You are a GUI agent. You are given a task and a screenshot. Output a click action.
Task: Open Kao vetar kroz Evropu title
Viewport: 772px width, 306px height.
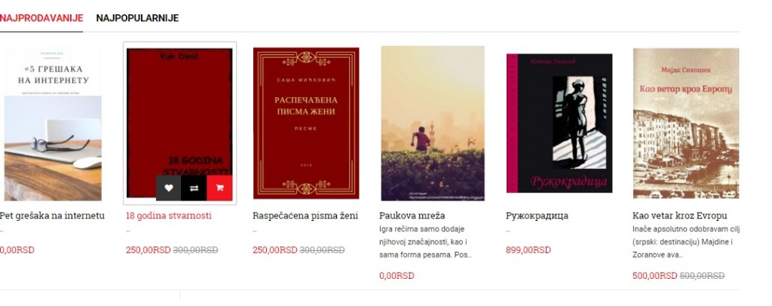coord(679,216)
